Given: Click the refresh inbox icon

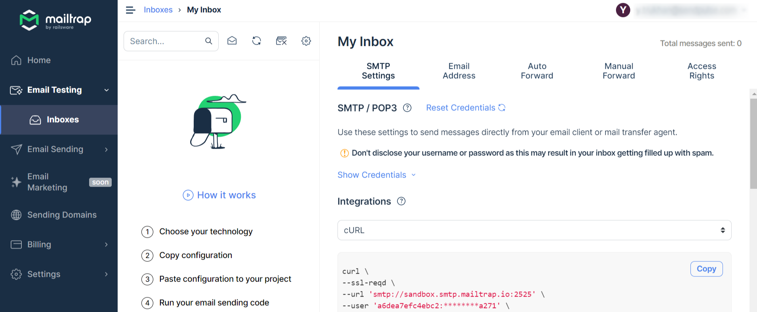Looking at the screenshot, I should pos(257,41).
